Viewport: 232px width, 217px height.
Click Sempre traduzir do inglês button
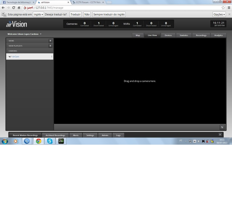point(109,14)
